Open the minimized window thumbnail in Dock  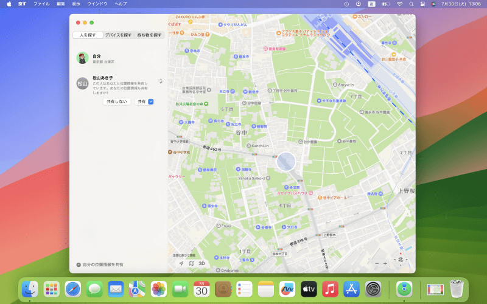(435, 289)
